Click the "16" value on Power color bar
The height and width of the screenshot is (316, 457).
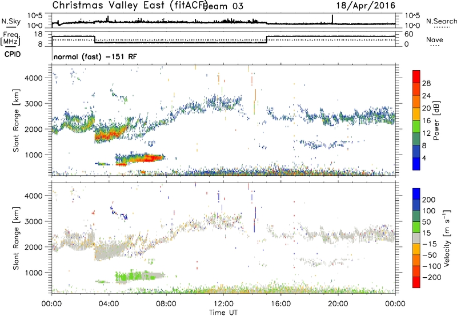pos(426,121)
